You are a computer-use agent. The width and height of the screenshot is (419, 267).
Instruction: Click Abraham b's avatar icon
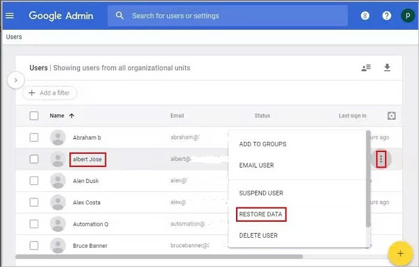tap(58, 138)
